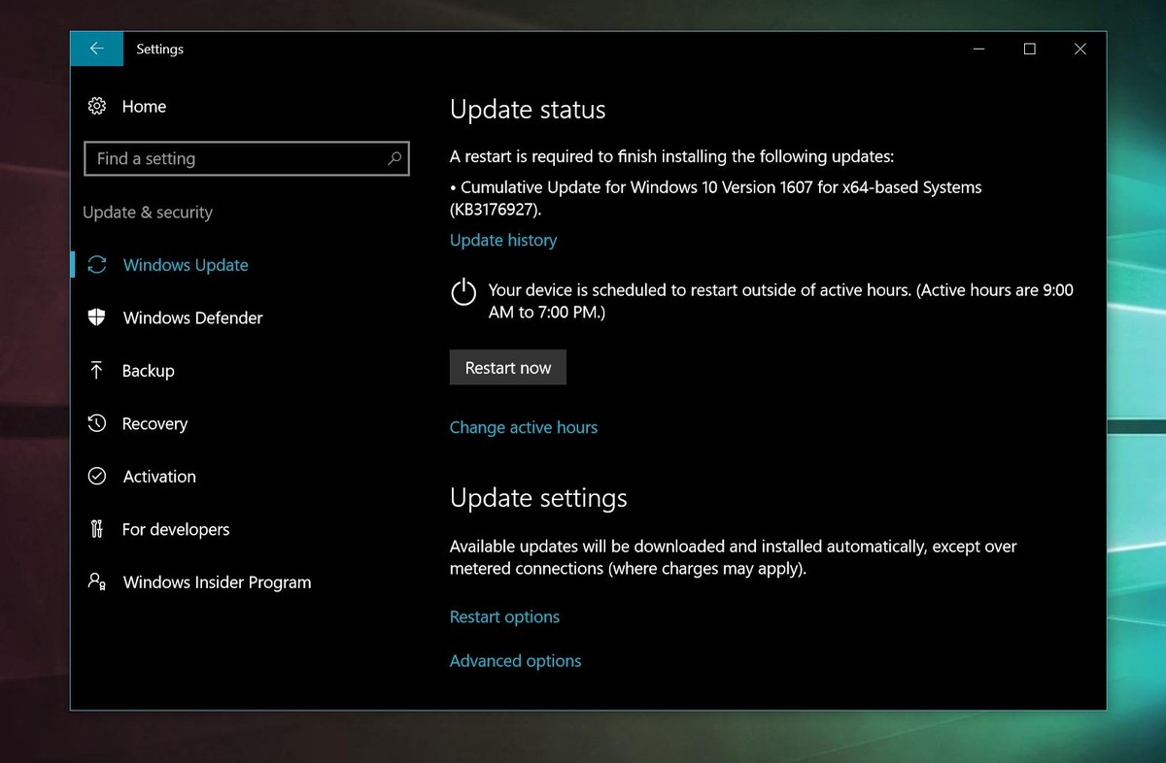Select Windows Update in sidebar

point(186,265)
